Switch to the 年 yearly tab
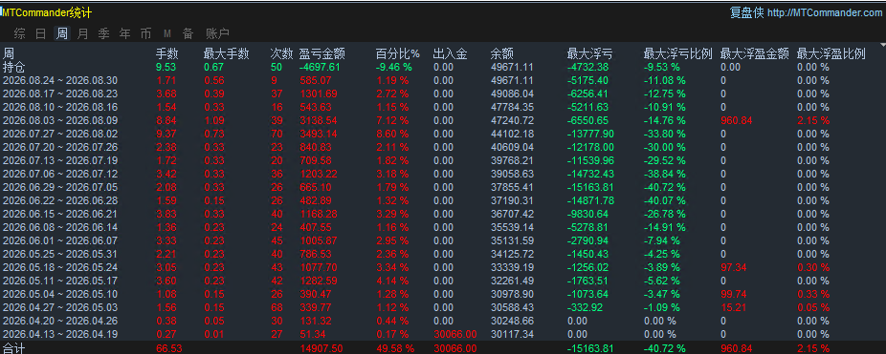This screenshot has width=886, height=354. pos(125,33)
